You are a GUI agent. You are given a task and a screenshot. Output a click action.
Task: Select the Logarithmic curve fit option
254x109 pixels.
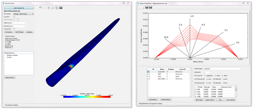point(205,76)
